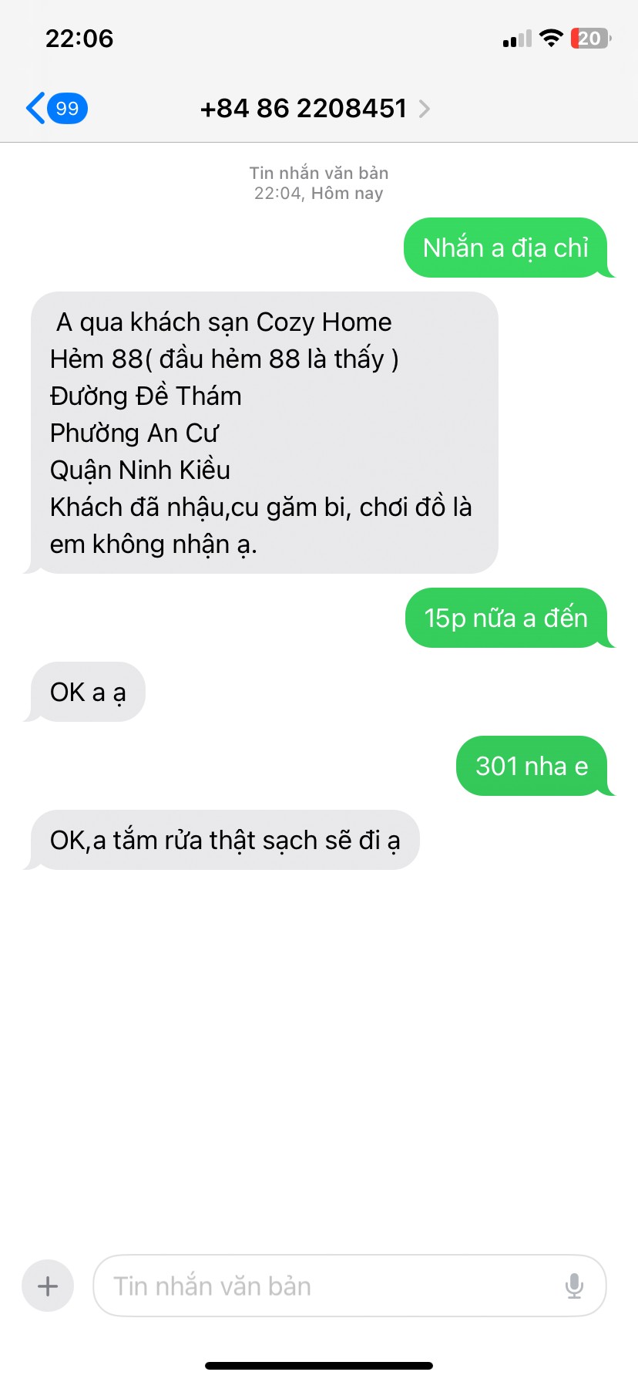This screenshot has width=638, height=1382.
Task: Expand contact details chevron beside phone number
Action: coord(424,109)
